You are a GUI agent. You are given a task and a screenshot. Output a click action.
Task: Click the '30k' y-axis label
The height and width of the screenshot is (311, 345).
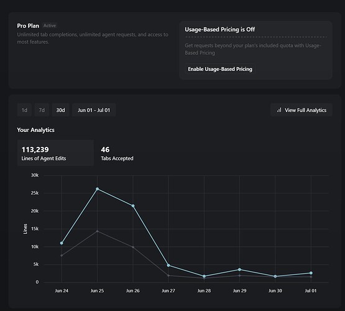(35, 175)
